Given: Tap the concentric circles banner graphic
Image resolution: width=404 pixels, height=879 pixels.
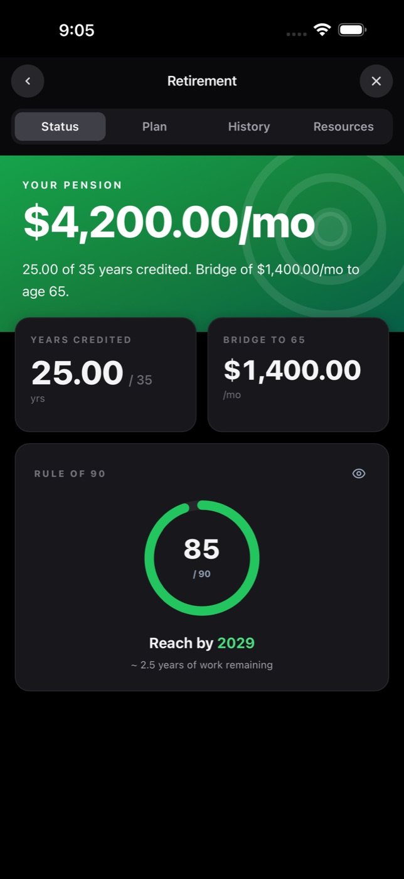Looking at the screenshot, I should point(323,230).
